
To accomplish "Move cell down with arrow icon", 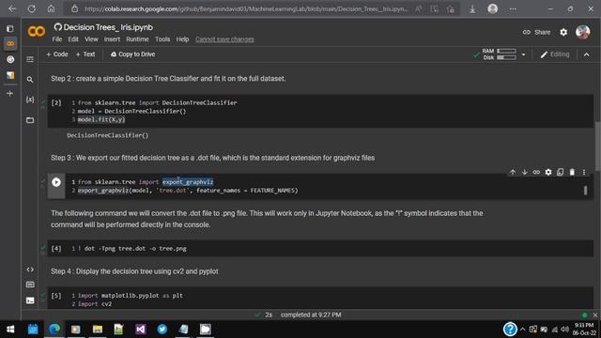I will pos(525,173).
